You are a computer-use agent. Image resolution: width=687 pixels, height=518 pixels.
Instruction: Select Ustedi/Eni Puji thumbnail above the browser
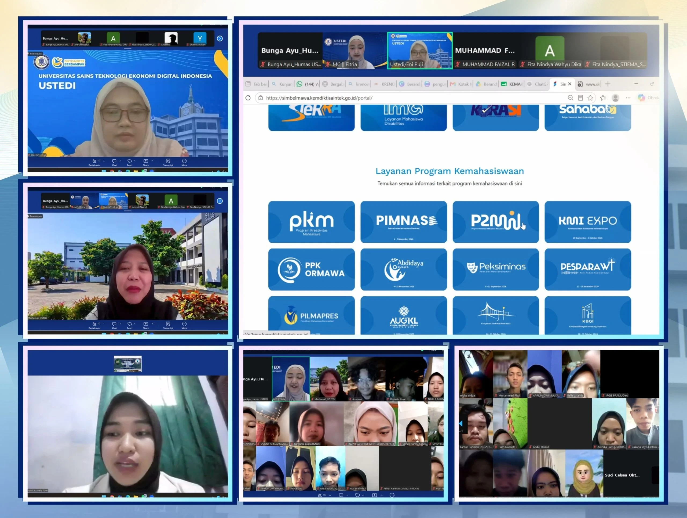[420, 51]
